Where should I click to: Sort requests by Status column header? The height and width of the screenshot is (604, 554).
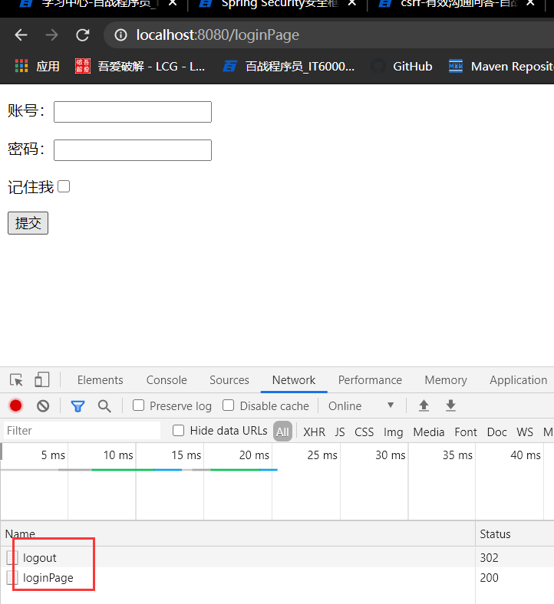(515, 534)
